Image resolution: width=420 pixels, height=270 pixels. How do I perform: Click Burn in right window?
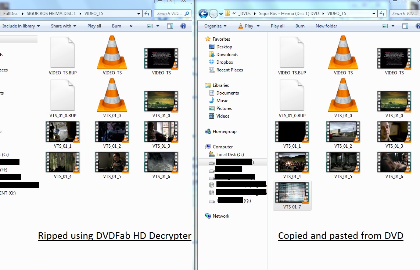click(x=300, y=26)
